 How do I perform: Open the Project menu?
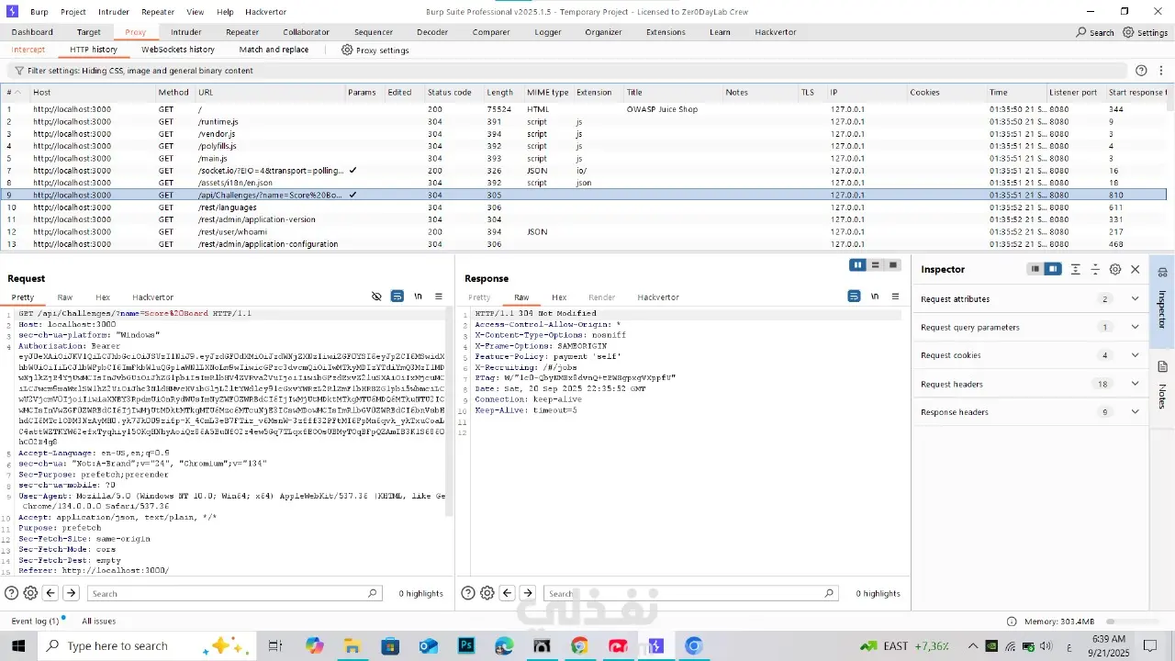click(73, 12)
